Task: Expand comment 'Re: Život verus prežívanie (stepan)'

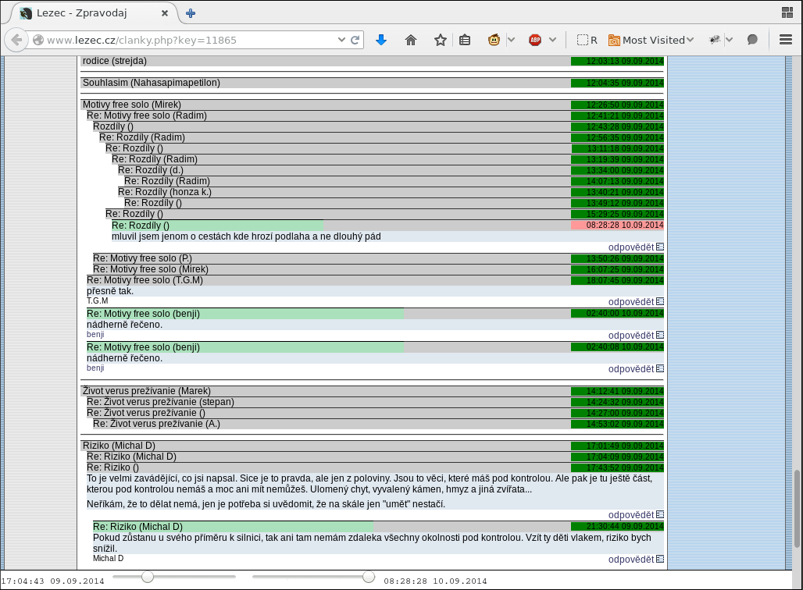Action: [x=160, y=402]
